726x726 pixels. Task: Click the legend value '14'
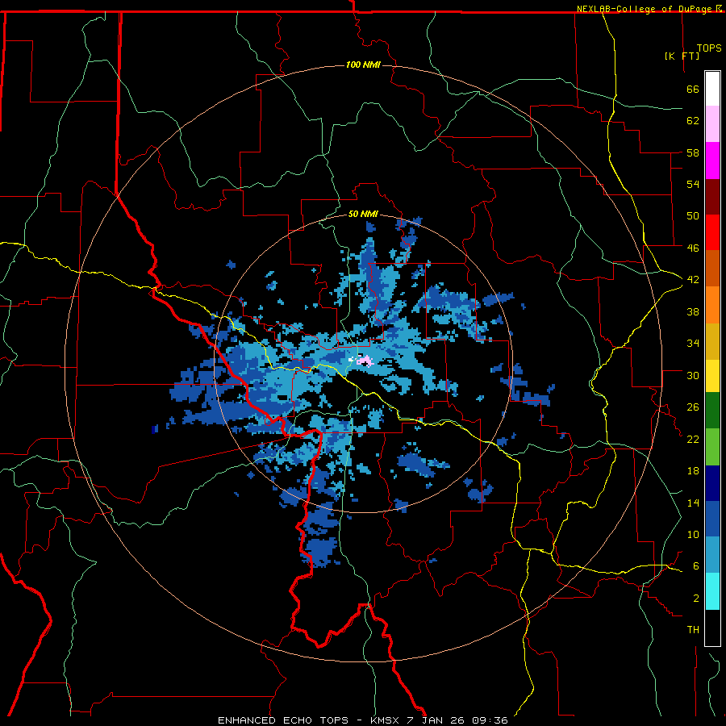693,503
